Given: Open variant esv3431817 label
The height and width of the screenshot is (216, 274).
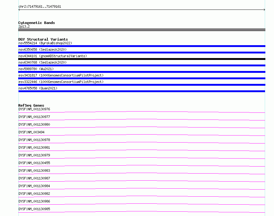Looking at the screenshot, I should (61, 75).
